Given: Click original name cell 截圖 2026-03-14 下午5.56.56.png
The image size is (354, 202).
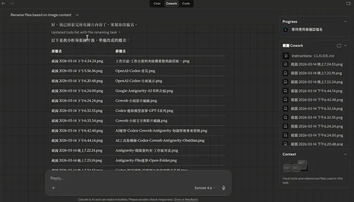Looking at the screenshot, I should [x=77, y=71].
